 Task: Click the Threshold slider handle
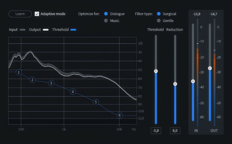click(156, 71)
